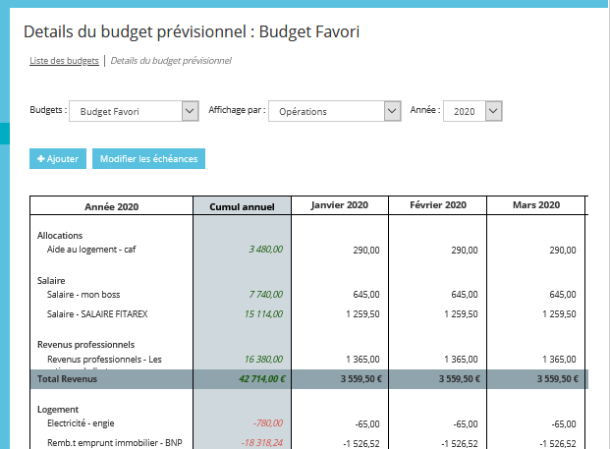The image size is (610, 449).
Task: Click annual total 15 114,00
Action: coord(263,314)
